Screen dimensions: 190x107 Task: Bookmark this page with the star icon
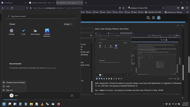pyautogui.click(x=123, y=8)
